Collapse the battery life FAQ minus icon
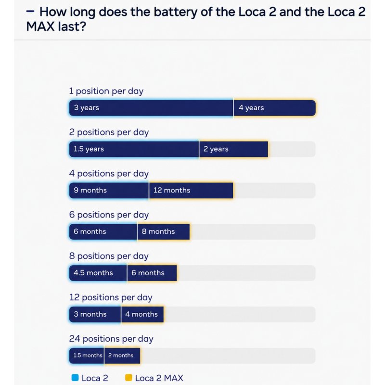 pyautogui.click(x=30, y=11)
